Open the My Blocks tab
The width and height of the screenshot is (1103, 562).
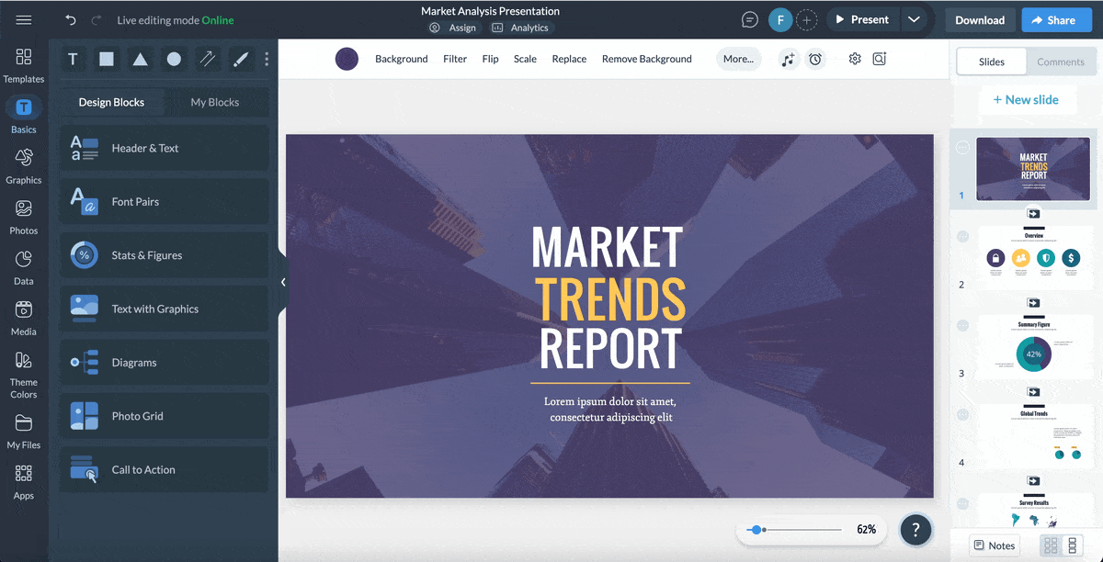coord(217,102)
